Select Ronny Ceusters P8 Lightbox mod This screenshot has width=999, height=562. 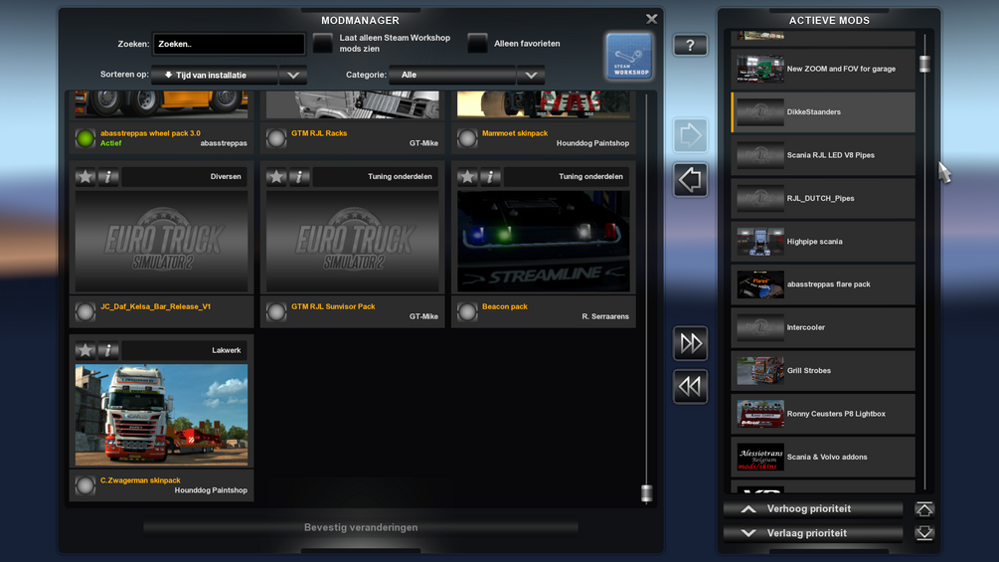click(823, 414)
